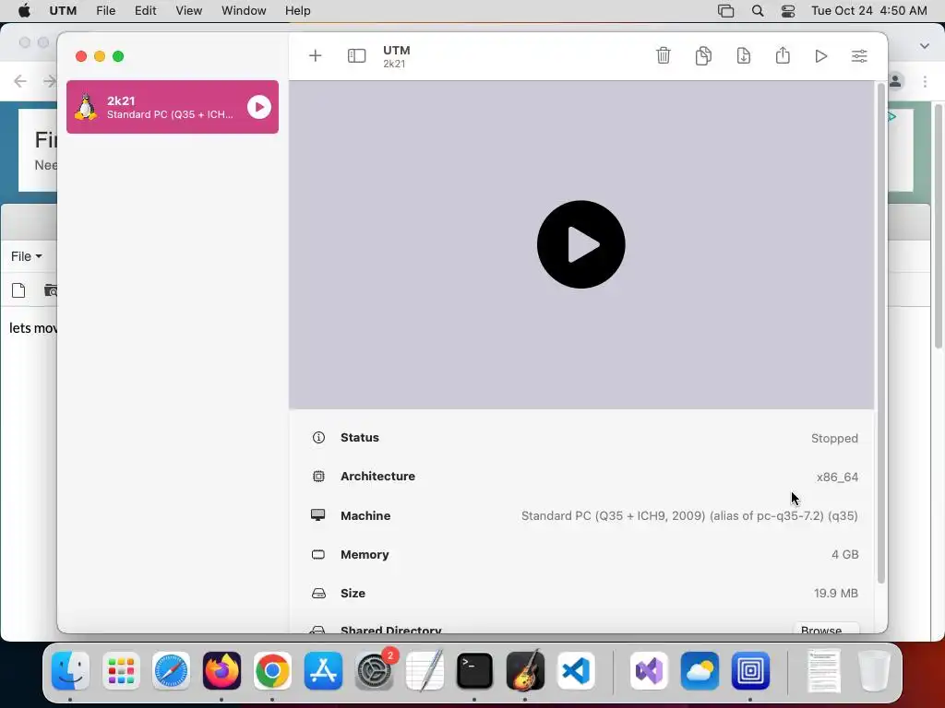Click the Linux penguin icon for 2k21
This screenshot has width=945, height=708.
86,107
